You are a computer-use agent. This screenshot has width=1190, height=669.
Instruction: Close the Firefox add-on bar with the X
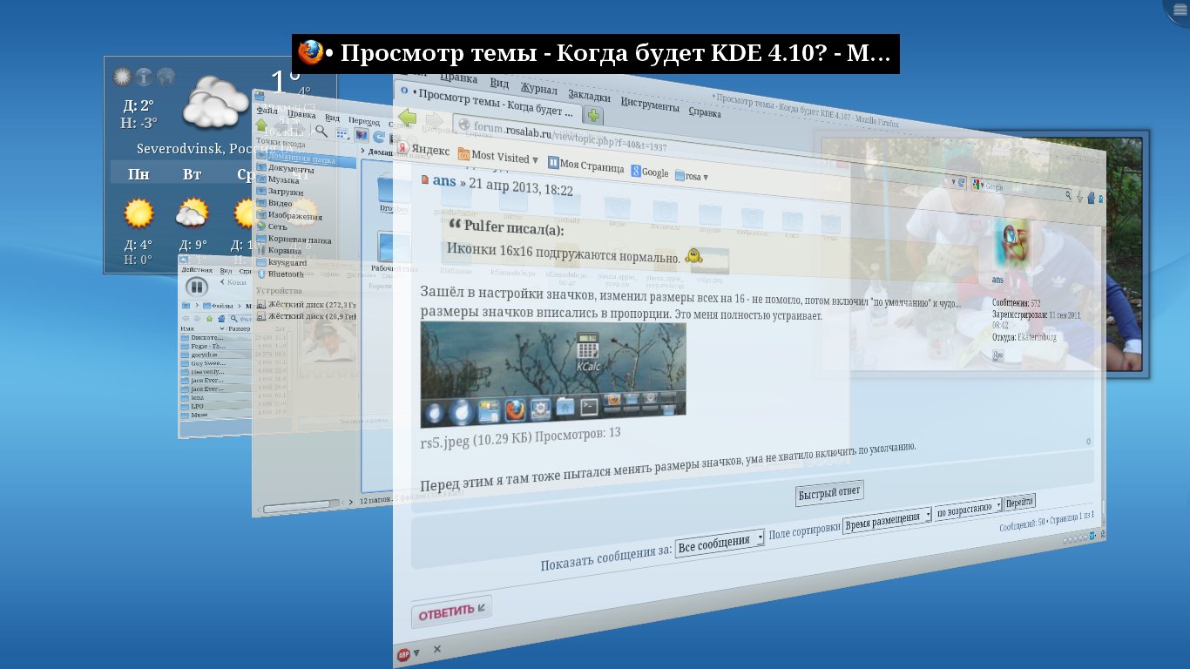pyautogui.click(x=437, y=650)
